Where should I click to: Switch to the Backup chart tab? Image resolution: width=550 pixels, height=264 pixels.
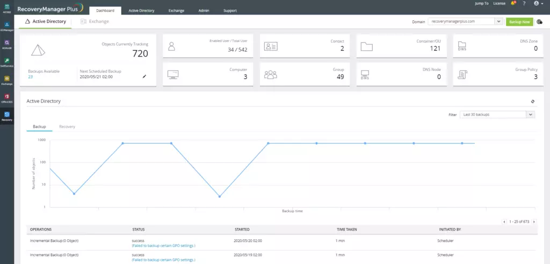[39, 126]
